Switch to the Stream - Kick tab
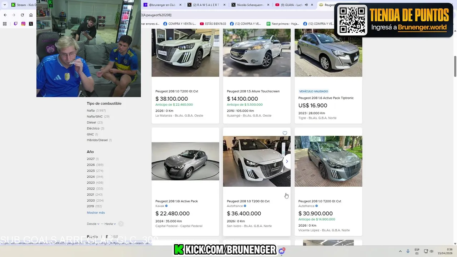457x257 pixels. coord(24,5)
